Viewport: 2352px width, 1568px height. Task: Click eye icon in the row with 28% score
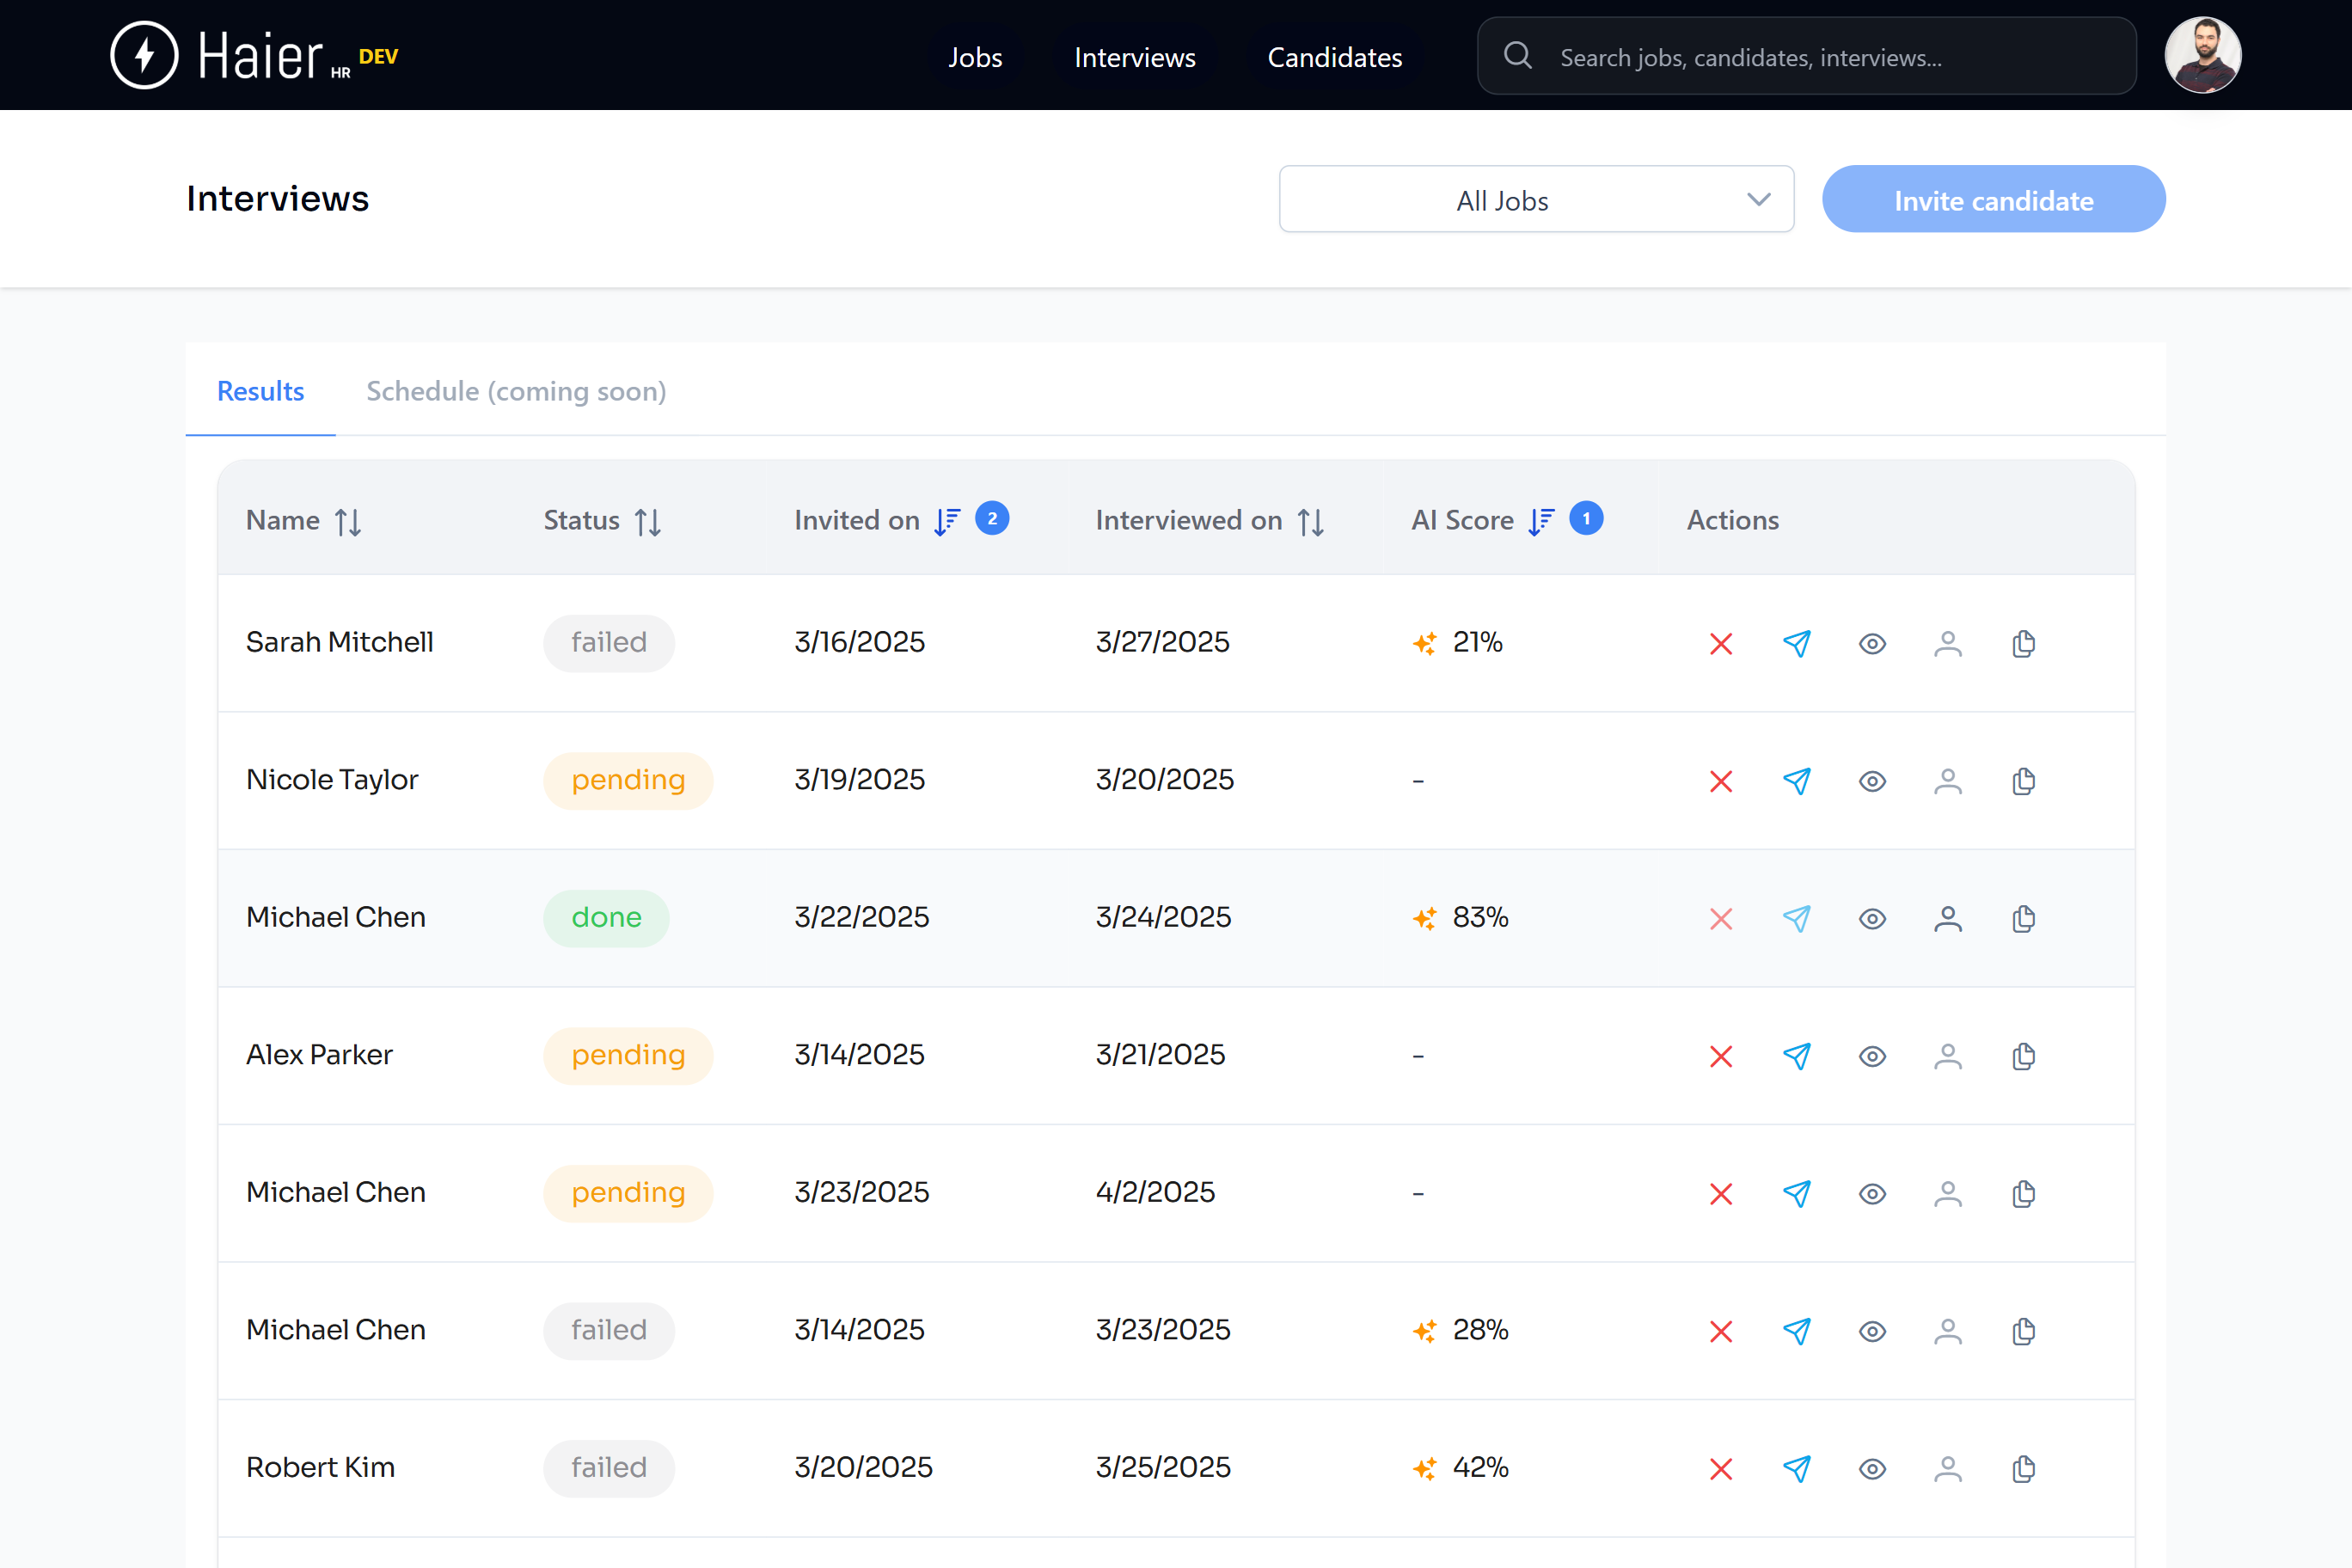point(1872,1331)
